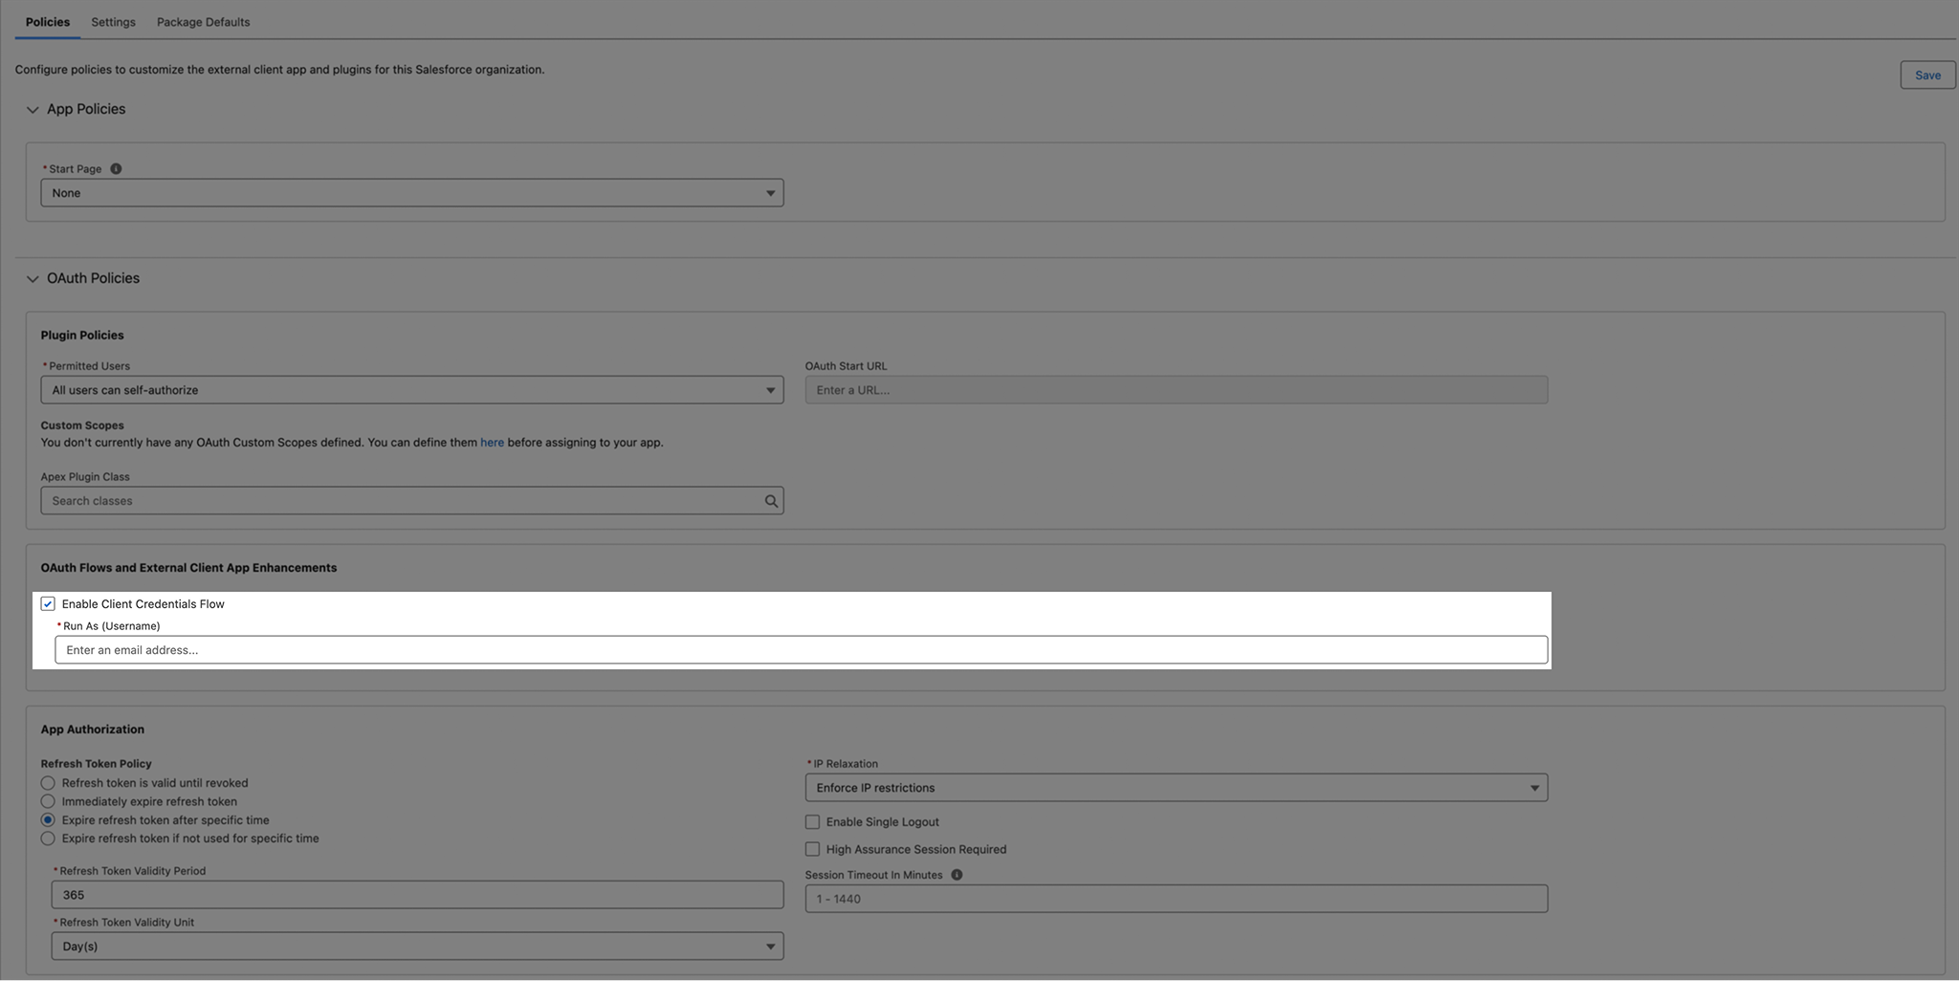This screenshot has width=1959, height=981.
Task: Enable Single Logout
Action: coord(812,821)
